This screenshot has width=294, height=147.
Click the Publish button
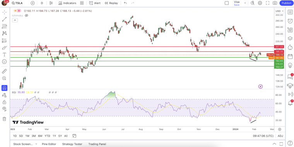point(286,3)
